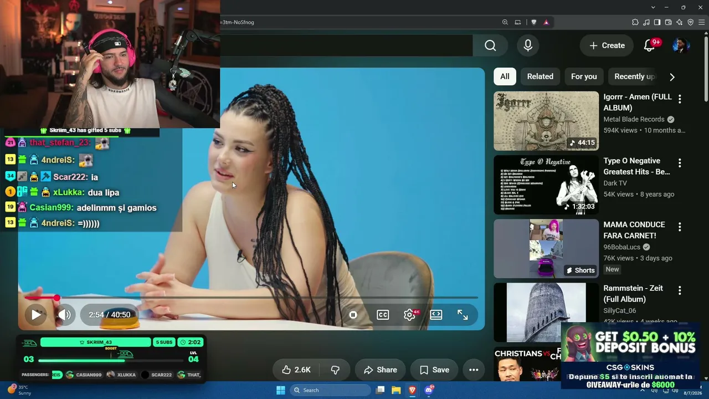
Task: Open File Explorer from the taskbar
Action: tap(396, 390)
